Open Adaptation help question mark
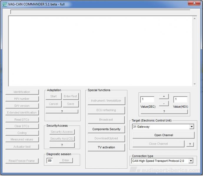203x176 pixels. coord(62,111)
